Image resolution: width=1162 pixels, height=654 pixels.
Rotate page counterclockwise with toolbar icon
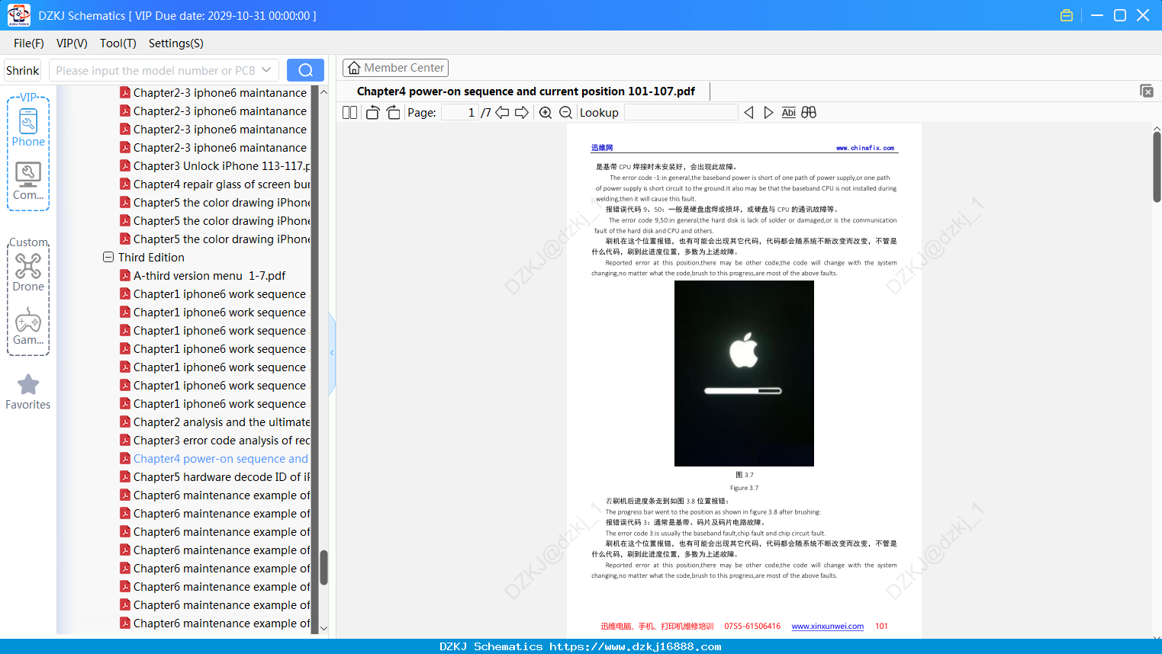pos(372,113)
